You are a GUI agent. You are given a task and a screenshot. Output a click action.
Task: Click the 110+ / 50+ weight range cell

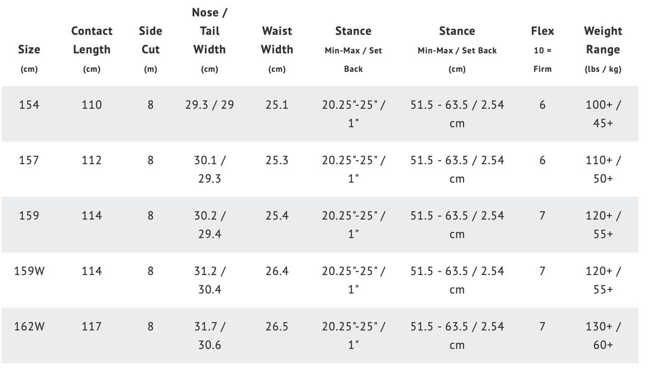click(x=603, y=169)
